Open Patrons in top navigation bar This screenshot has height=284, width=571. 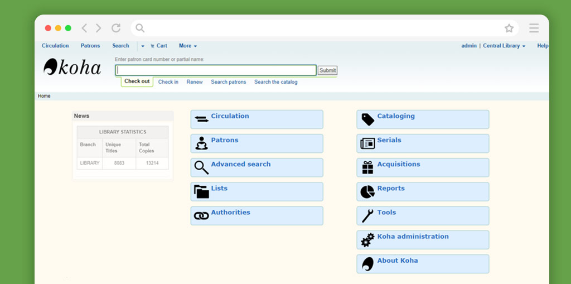90,46
